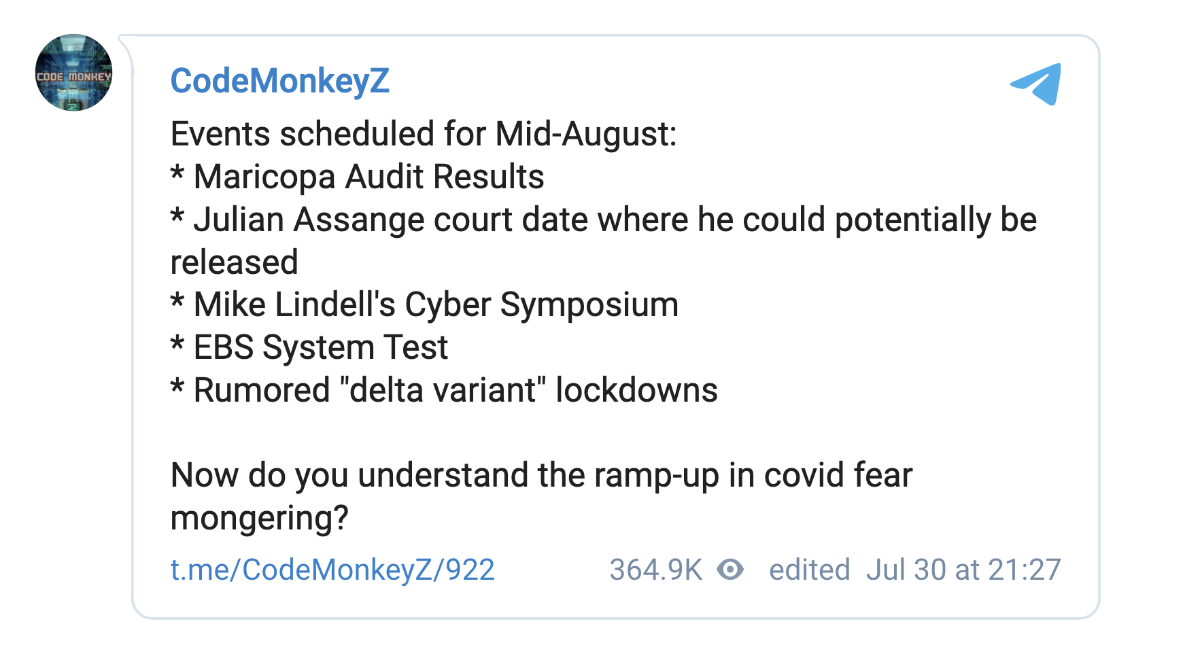This screenshot has height=662, width=1183.
Task: Follow the t.me/CodeMonkeyZ/922 post link
Action: pos(332,570)
